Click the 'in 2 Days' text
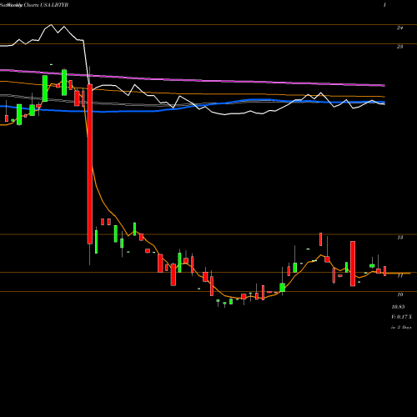Screen dimensions: 417x417 coord(401,328)
